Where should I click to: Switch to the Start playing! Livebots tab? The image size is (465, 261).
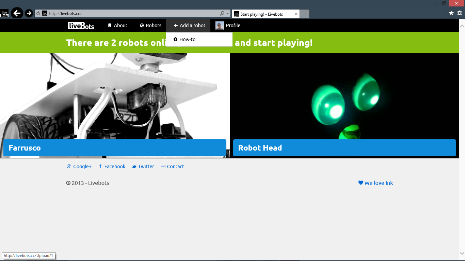(262, 14)
